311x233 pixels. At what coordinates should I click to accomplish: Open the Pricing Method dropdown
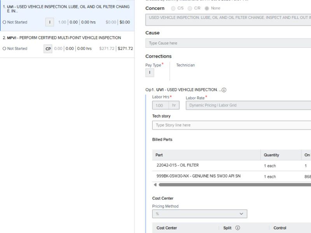tap(199, 214)
